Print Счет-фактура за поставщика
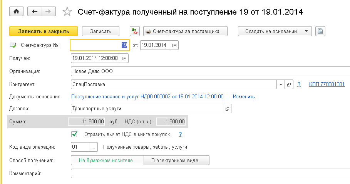 (185, 31)
